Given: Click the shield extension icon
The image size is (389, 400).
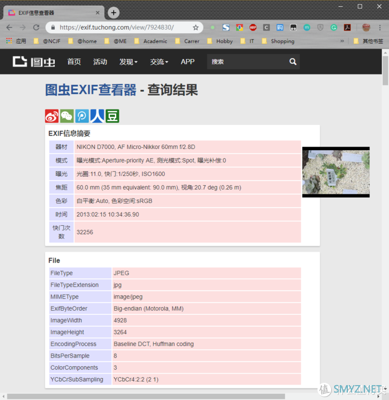Looking at the screenshot, I should click(x=320, y=28).
